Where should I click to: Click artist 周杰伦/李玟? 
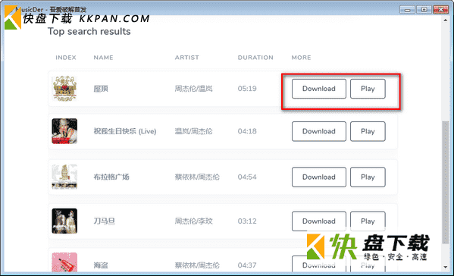[193, 221]
